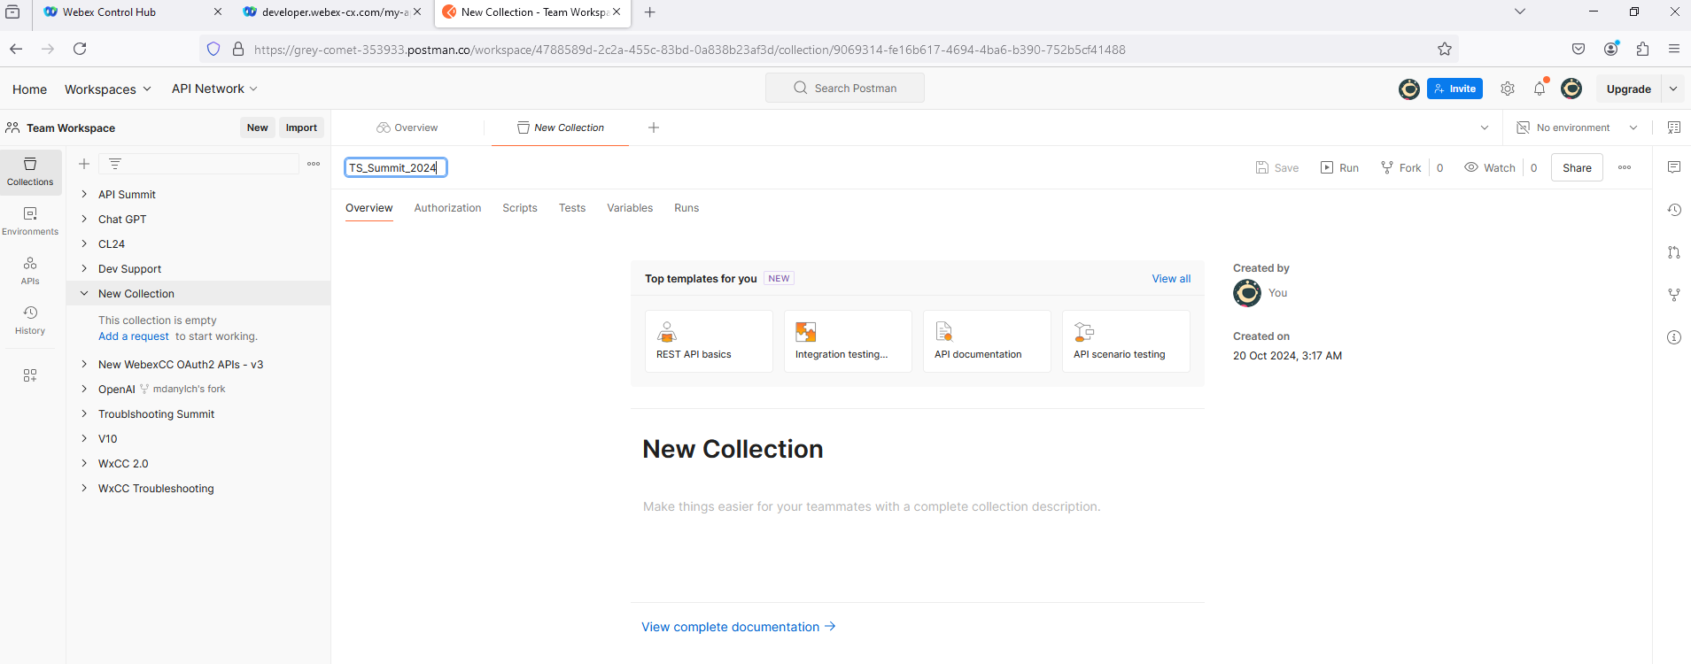This screenshot has height=664, width=1691.
Task: Open the collection info icon in right sidebar
Action: pos(1674,337)
